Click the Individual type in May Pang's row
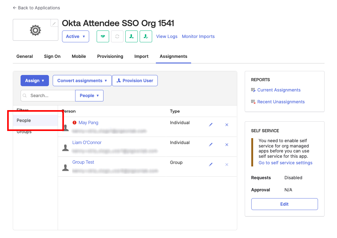This screenshot has height=238, width=337. click(x=180, y=123)
